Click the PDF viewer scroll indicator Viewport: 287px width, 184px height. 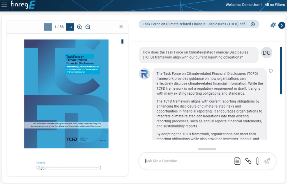(122, 42)
